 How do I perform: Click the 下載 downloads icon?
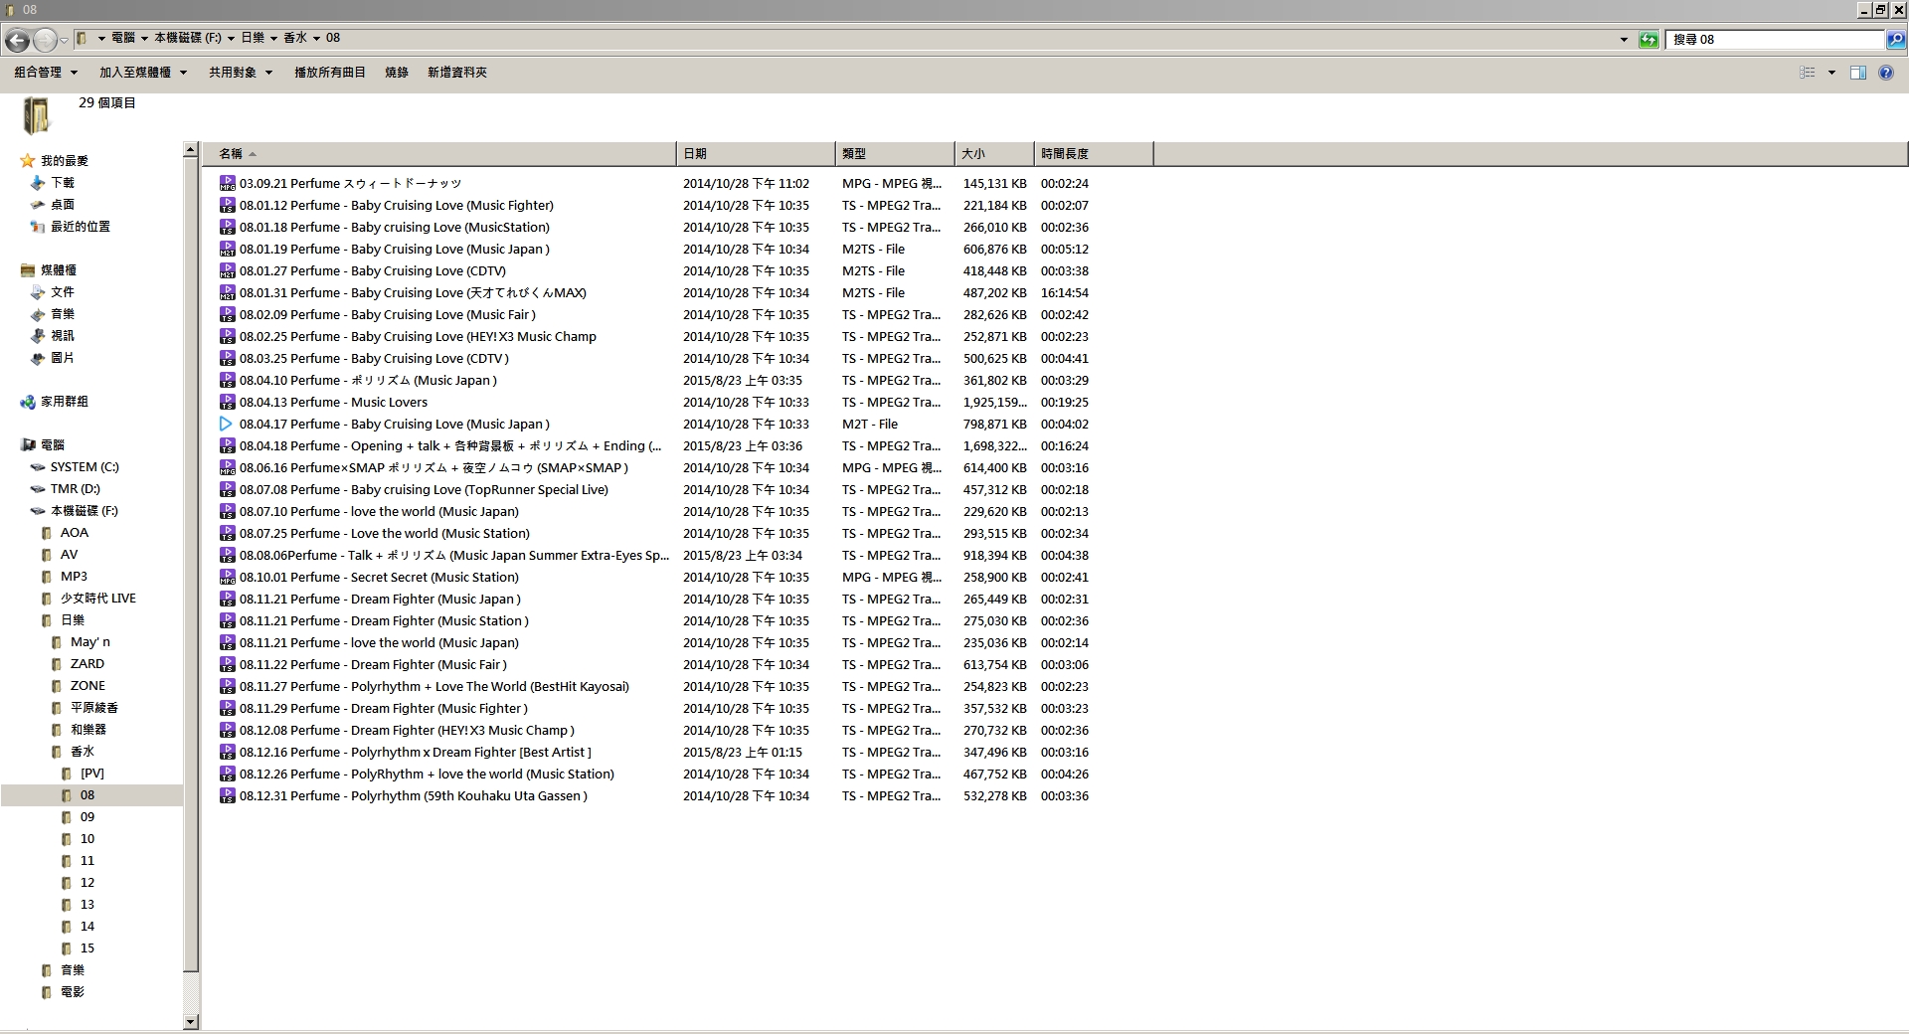tap(38, 182)
